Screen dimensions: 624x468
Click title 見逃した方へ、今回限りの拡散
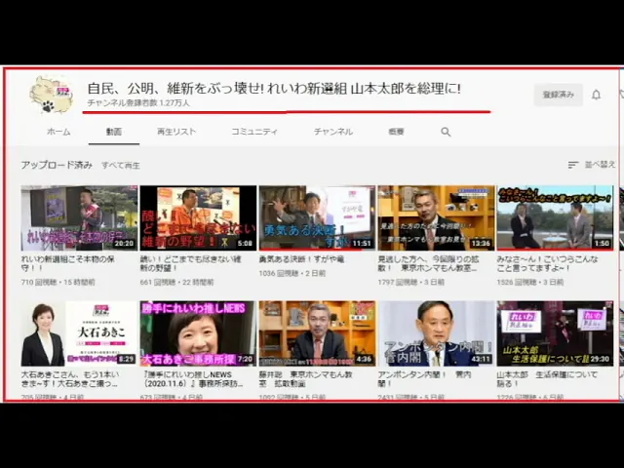[429, 263]
